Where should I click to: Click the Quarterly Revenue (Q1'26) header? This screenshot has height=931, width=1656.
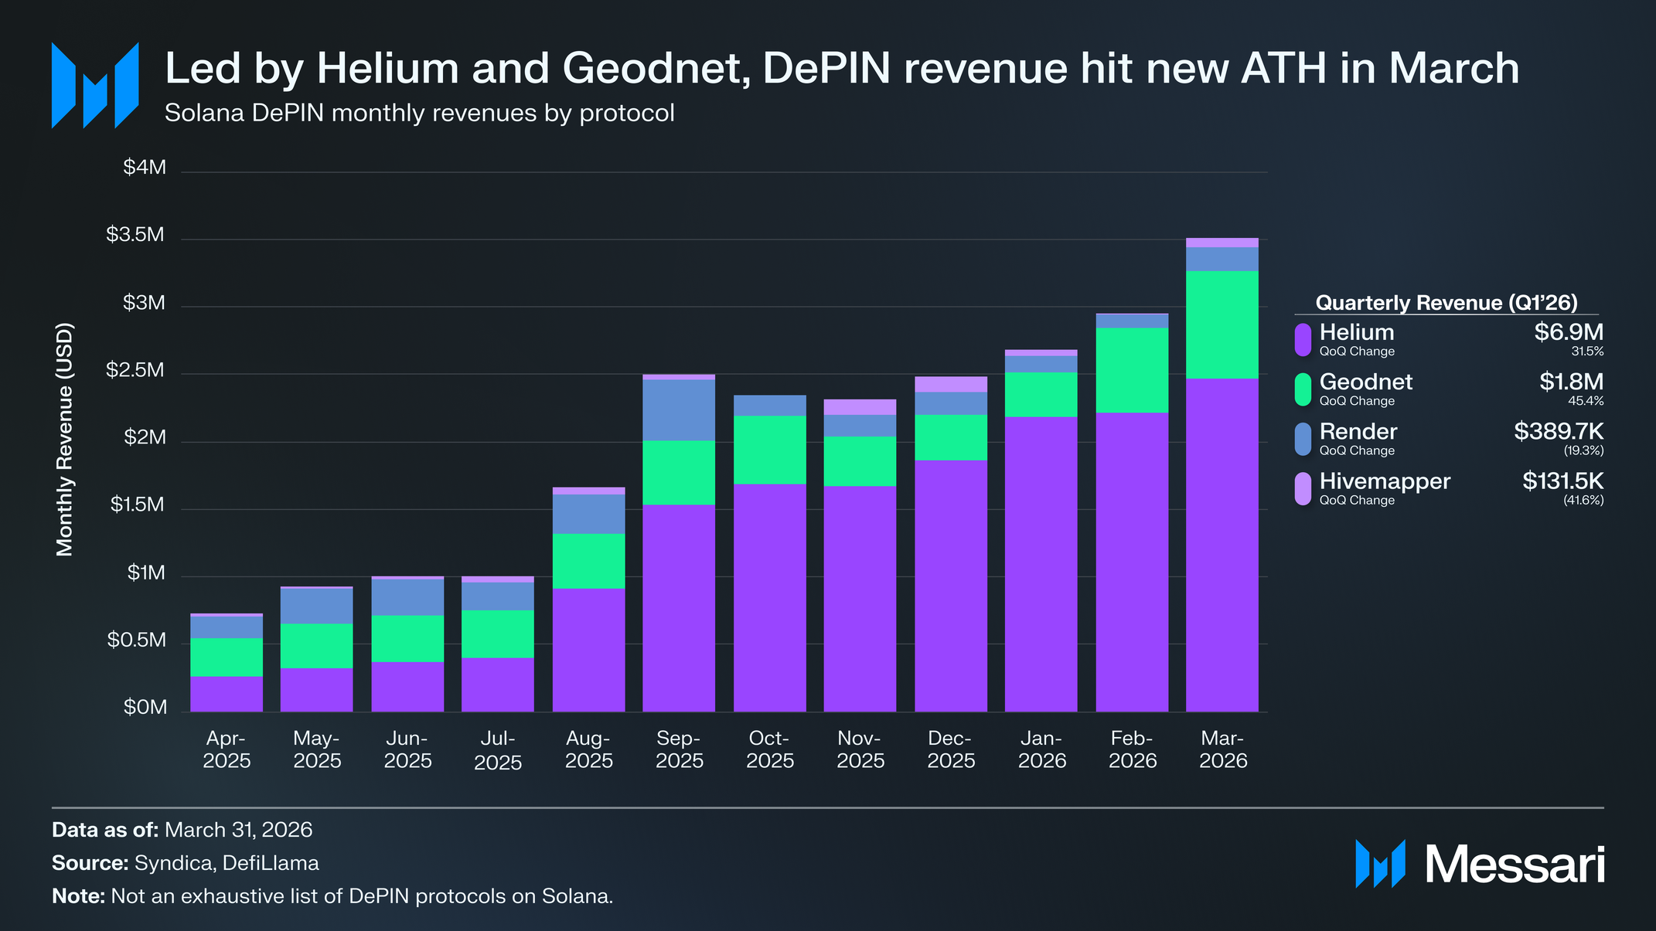1446,303
